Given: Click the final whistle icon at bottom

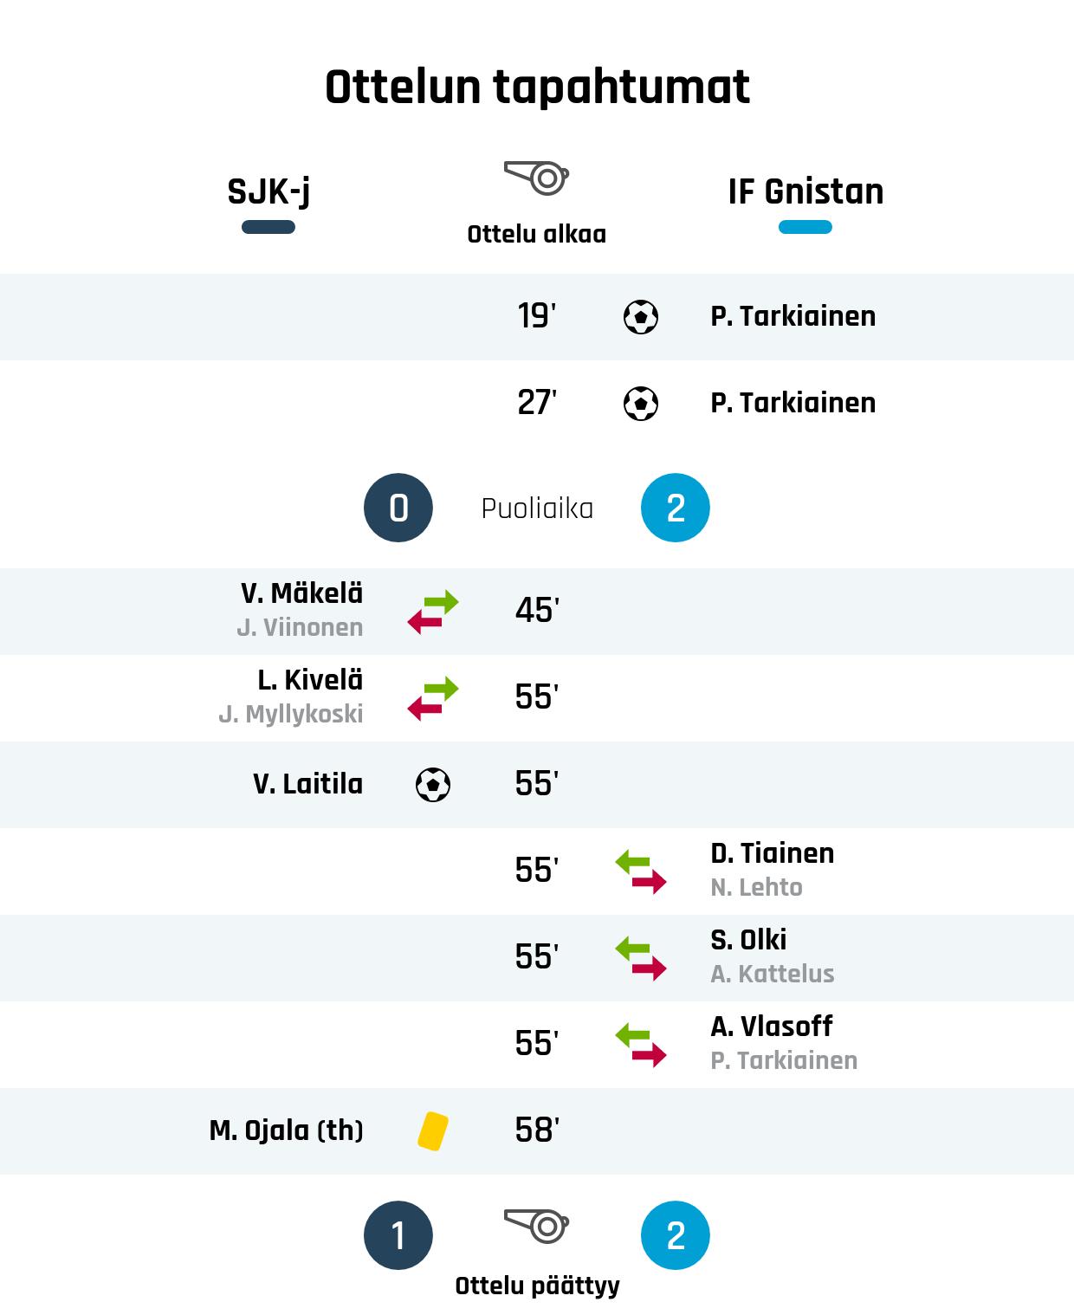Looking at the screenshot, I should pos(537,1226).
